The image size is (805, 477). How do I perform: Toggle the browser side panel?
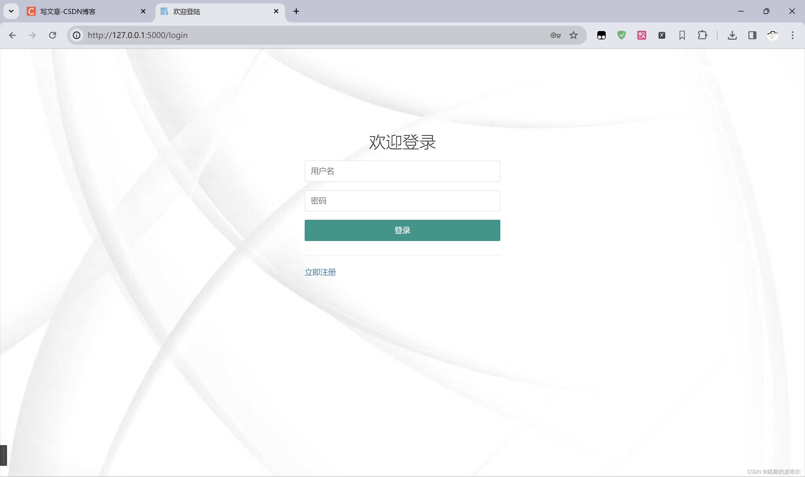752,35
